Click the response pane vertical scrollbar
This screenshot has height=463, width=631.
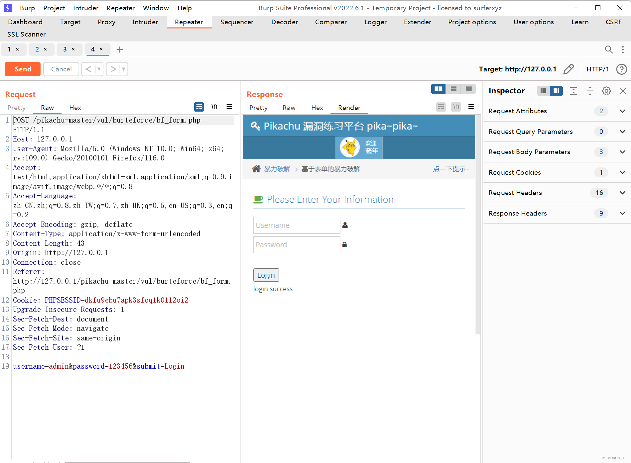478,225
